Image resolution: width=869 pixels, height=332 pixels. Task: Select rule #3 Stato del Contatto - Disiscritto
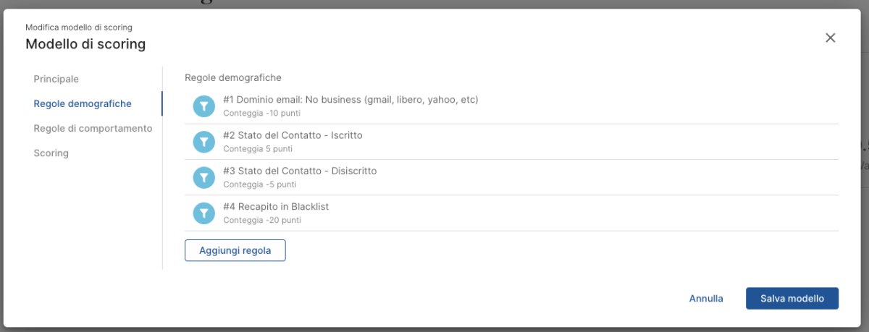pyautogui.click(x=300, y=171)
